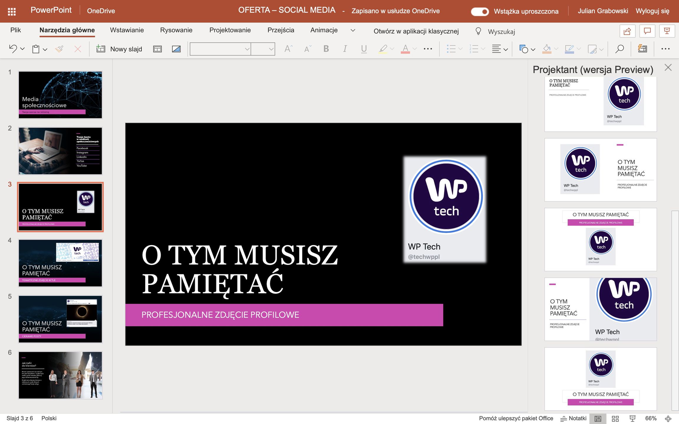Expand the Paste options dropdown arrow
679x424 pixels.
pos(45,49)
